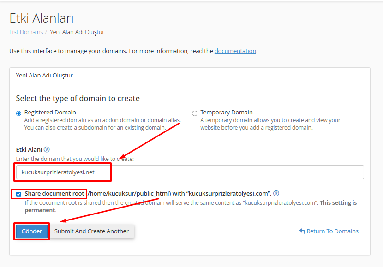Toggle the Share document root checkbox

[x=18, y=194]
